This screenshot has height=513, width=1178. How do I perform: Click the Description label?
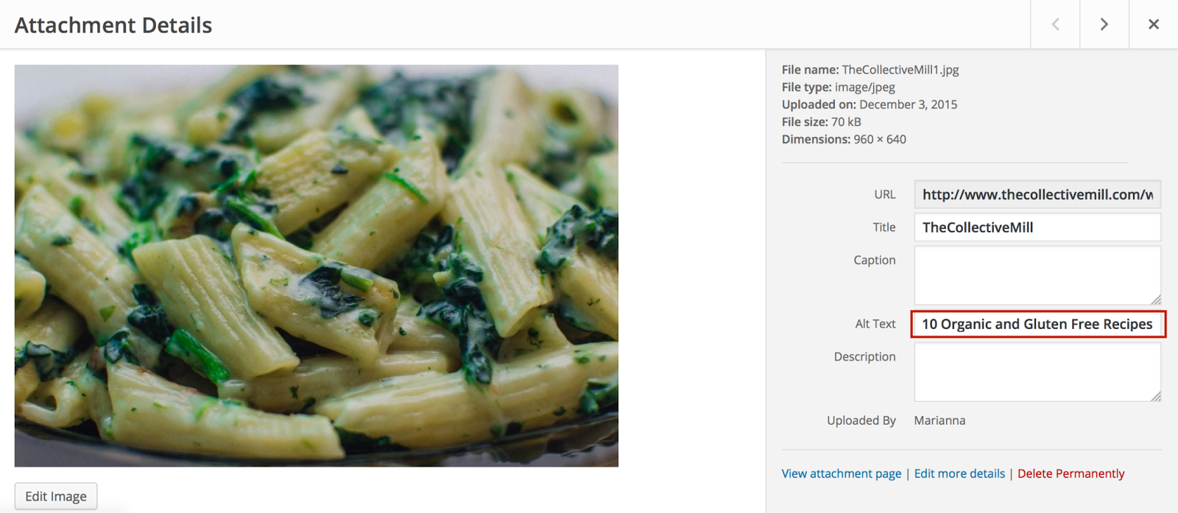864,356
